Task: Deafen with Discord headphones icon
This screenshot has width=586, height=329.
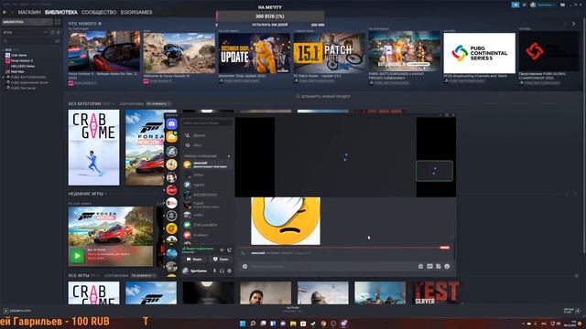Action: pos(222,271)
